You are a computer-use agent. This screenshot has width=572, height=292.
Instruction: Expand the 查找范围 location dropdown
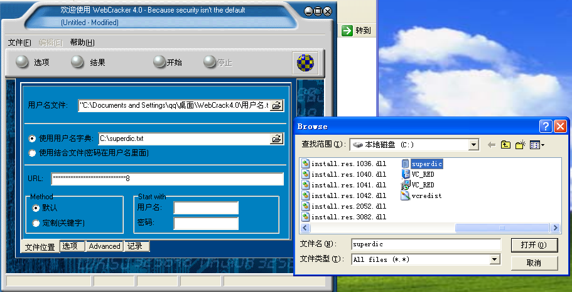[x=473, y=145]
